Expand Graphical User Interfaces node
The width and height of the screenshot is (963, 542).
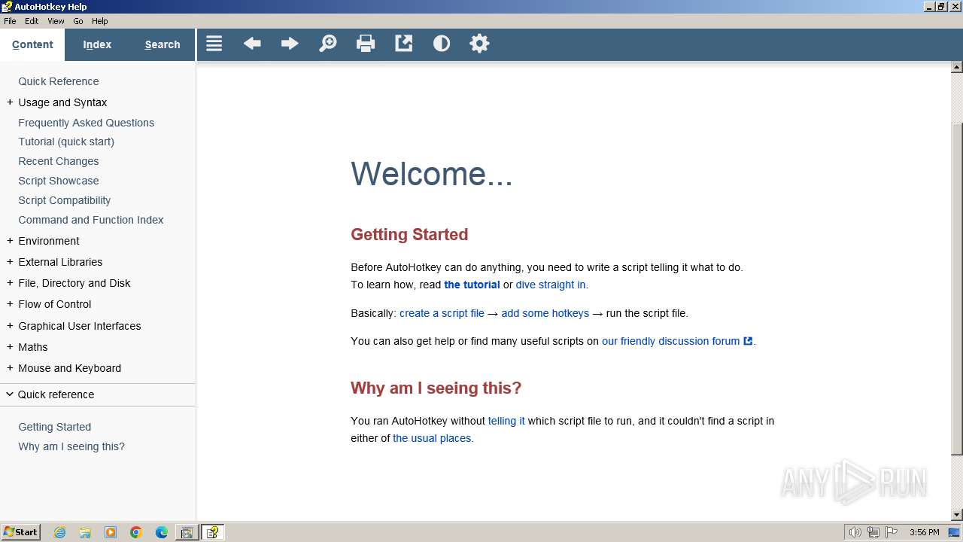tap(10, 326)
